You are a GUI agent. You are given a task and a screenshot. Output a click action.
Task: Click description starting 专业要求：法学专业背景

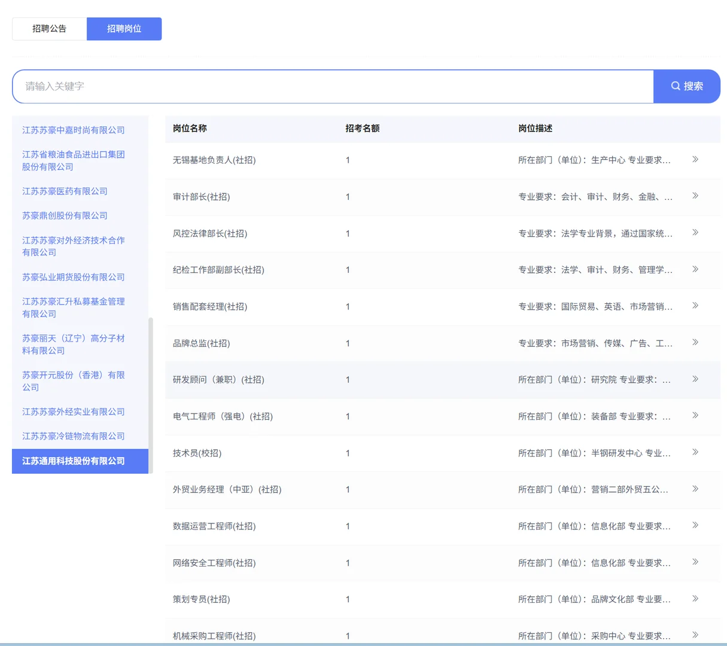pos(595,233)
